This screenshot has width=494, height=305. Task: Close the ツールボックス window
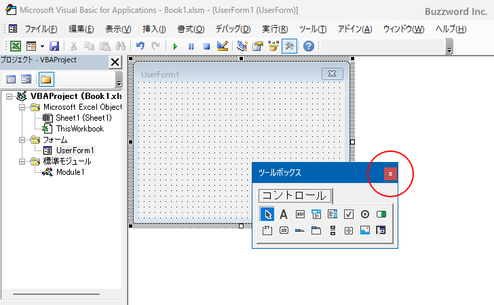[x=390, y=174]
